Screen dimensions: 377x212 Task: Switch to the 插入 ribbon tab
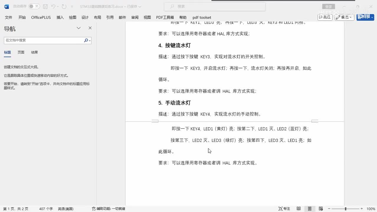click(x=60, y=17)
